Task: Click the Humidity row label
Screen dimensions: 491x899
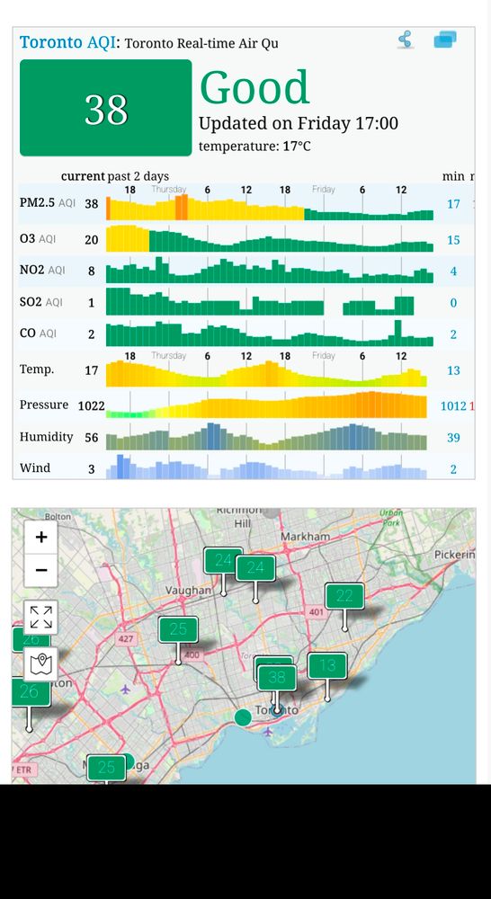Action: 47,437
